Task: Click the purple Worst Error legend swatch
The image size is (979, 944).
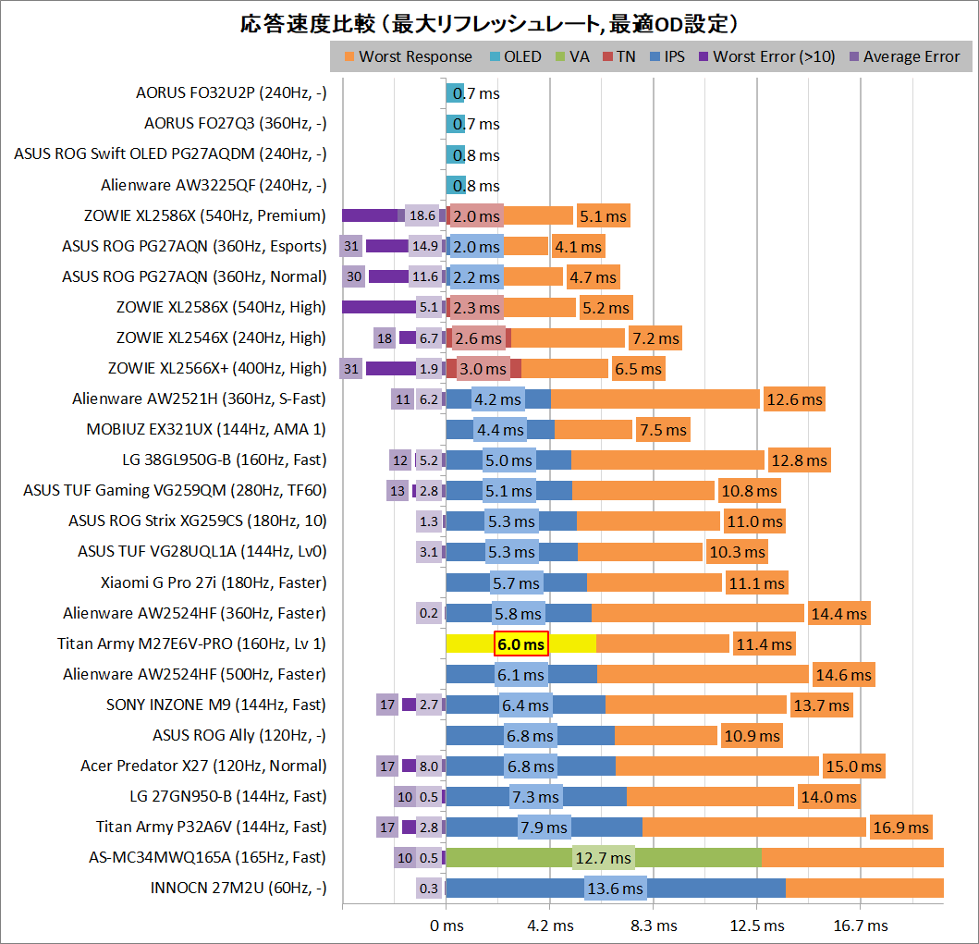Action: coord(704,56)
